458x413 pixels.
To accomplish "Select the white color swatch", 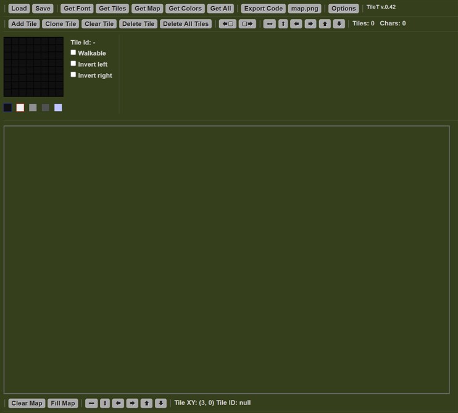I will 20,107.
